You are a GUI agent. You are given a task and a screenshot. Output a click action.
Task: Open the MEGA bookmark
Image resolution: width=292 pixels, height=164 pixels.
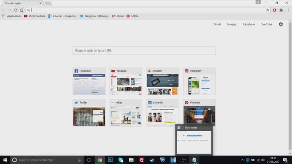tap(132, 16)
